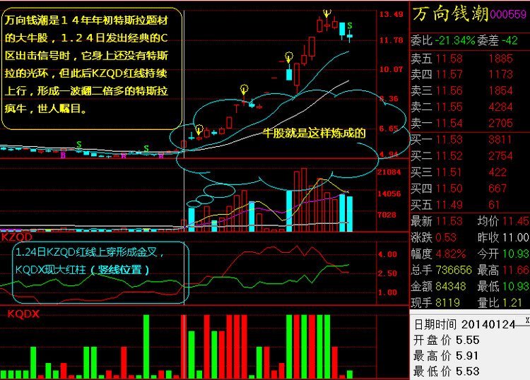
Task: Click 买四 price 11.50
Action: (449, 189)
